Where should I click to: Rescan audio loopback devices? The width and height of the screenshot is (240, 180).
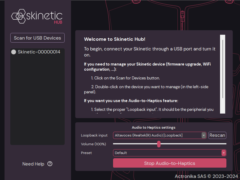click(217, 135)
